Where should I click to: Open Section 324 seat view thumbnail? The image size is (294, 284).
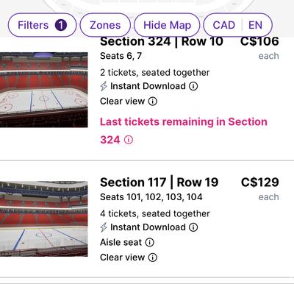pyautogui.click(x=43, y=90)
